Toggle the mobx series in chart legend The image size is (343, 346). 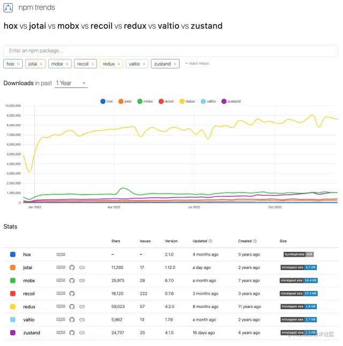coord(145,101)
